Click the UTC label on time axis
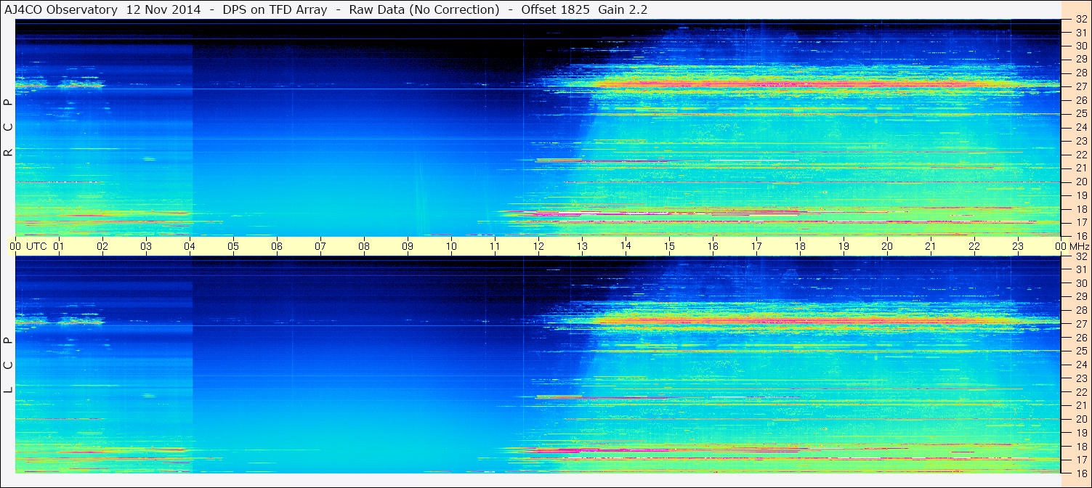The height and width of the screenshot is (488, 1092). point(37,246)
